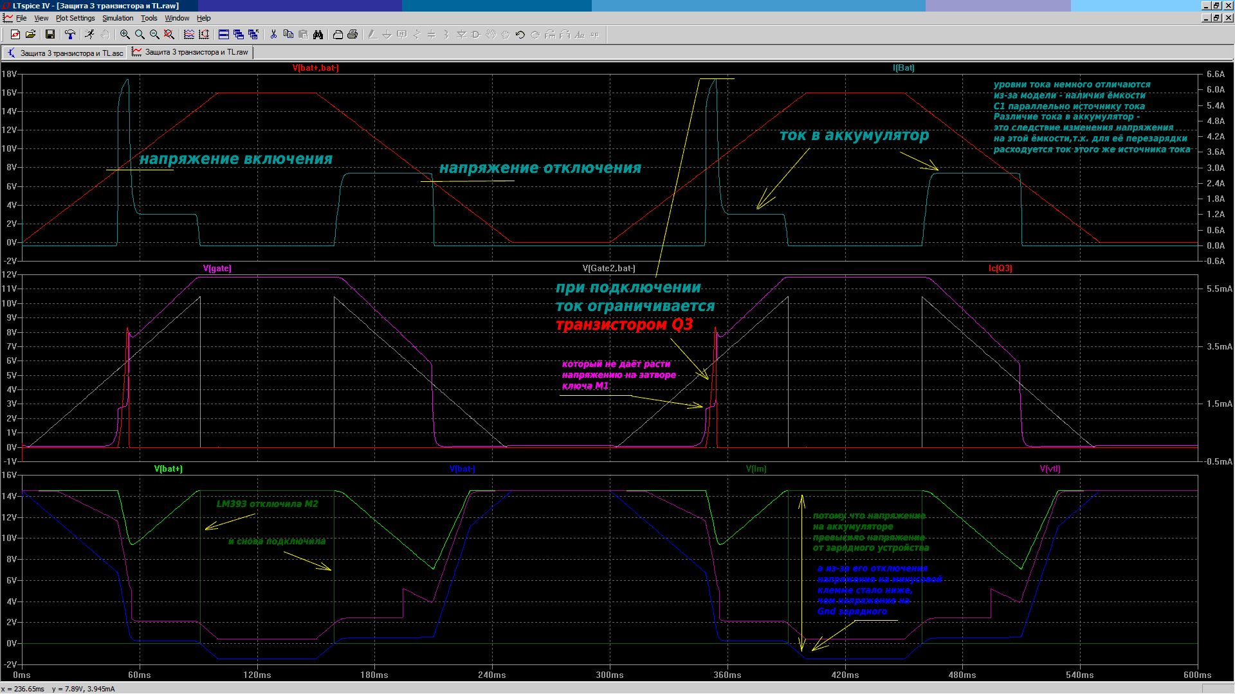Image resolution: width=1235 pixels, height=694 pixels.
Task: Click the Component gate-symbol icon
Action: [x=476, y=35]
